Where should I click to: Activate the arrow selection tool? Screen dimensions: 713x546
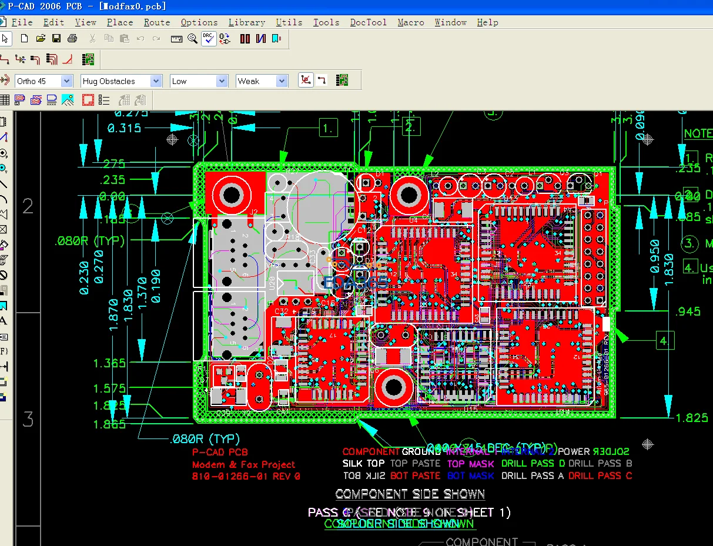pos(7,39)
